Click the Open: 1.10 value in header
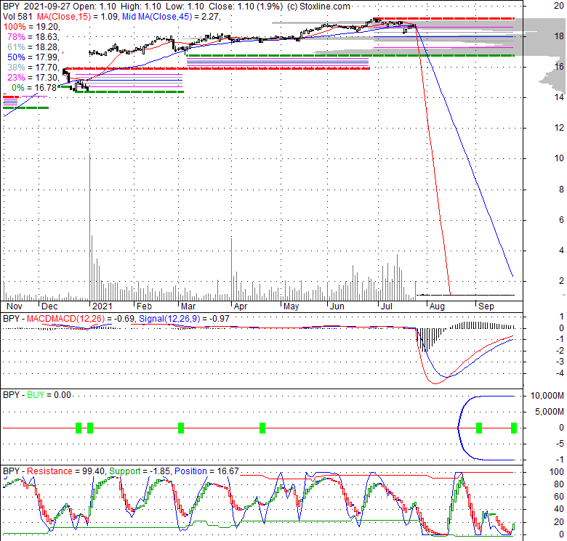Screen dimensions: 567x541 click(x=94, y=7)
